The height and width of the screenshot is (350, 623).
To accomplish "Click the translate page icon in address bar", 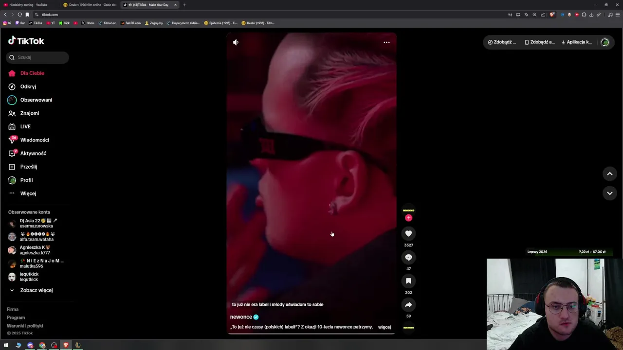I will point(526,15).
